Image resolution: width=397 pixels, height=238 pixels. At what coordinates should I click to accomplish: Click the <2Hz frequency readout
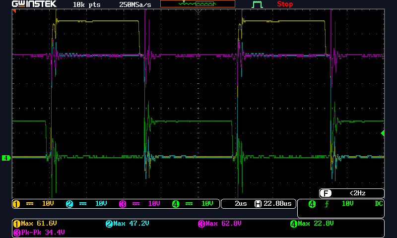tap(357, 193)
